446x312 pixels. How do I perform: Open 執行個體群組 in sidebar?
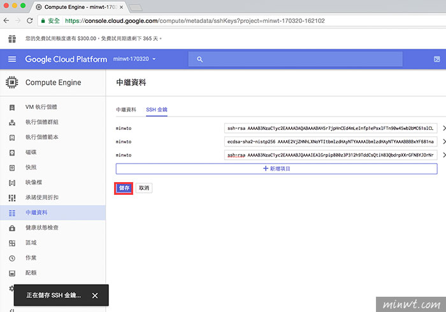pos(42,122)
